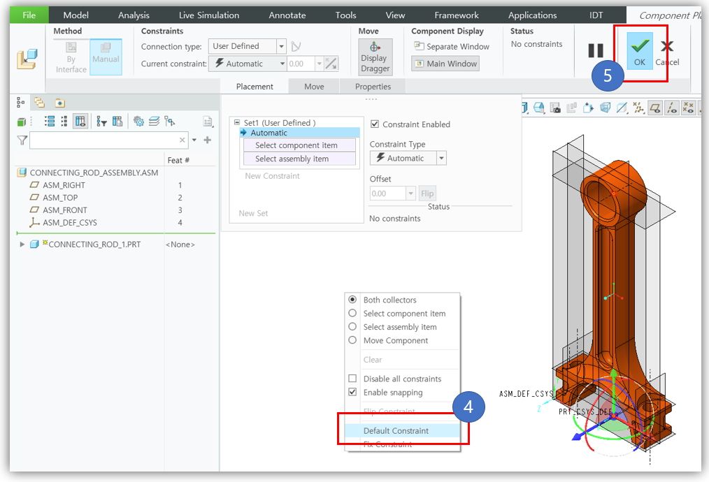The height and width of the screenshot is (482, 709).
Task: Switch to the Live Simulation tab
Action: 209,15
